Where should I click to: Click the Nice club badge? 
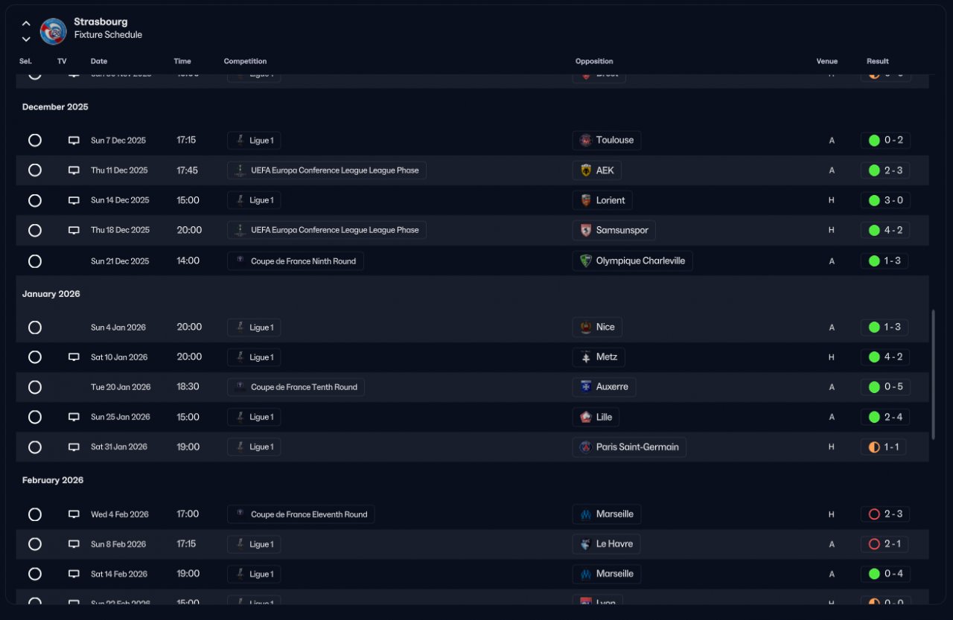click(x=586, y=327)
